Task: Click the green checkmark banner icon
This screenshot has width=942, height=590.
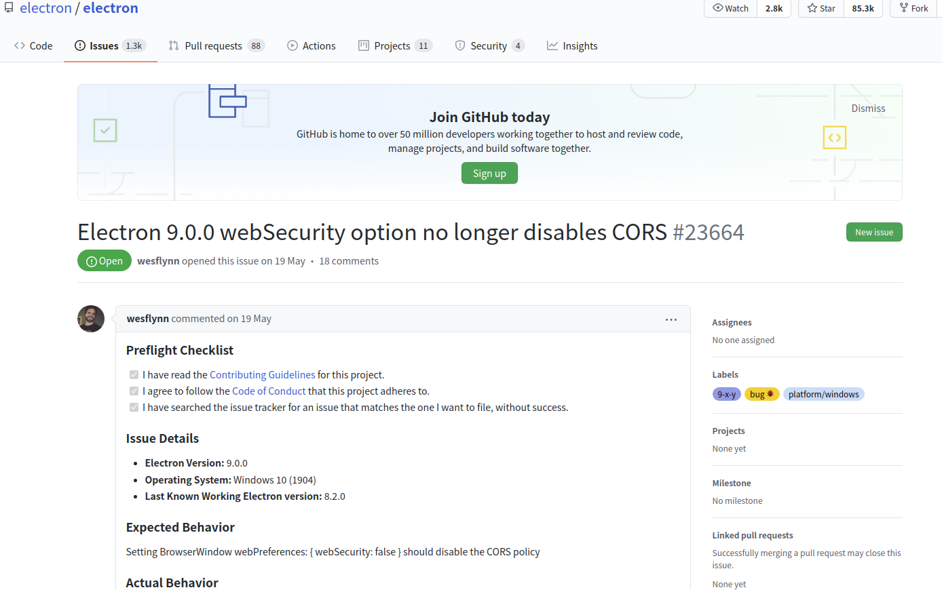Action: point(105,130)
